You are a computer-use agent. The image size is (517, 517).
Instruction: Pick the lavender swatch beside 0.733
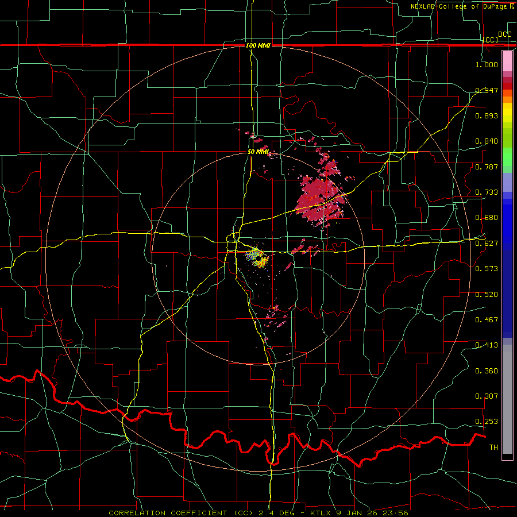(507, 182)
